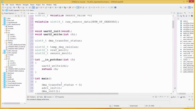Click the blue information icon in toolbar

tap(115, 7)
